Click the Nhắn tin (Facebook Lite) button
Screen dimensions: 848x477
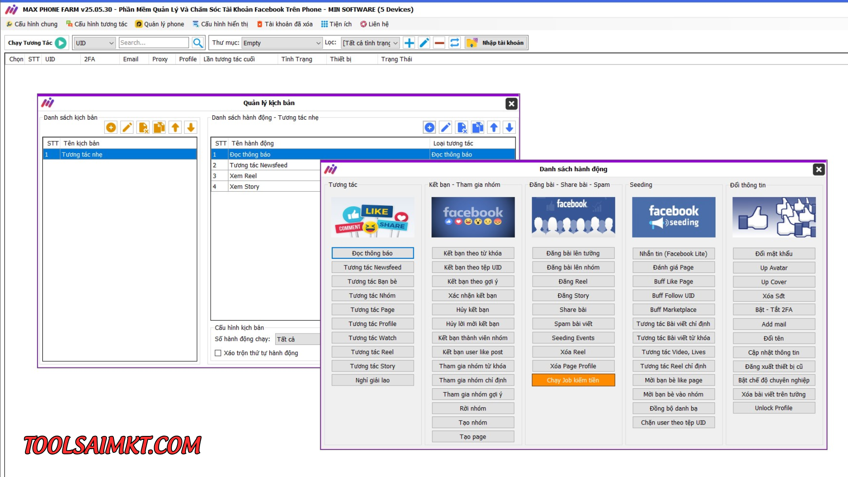(673, 254)
